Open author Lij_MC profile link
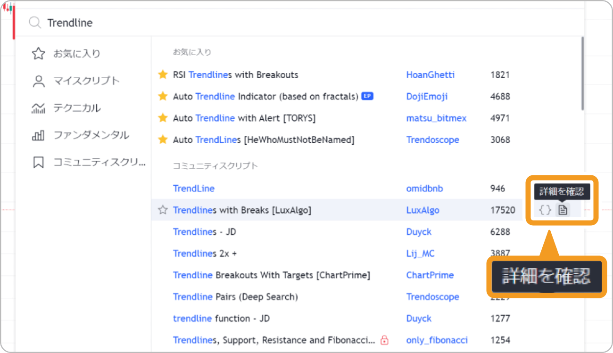The height and width of the screenshot is (353, 613). click(421, 254)
